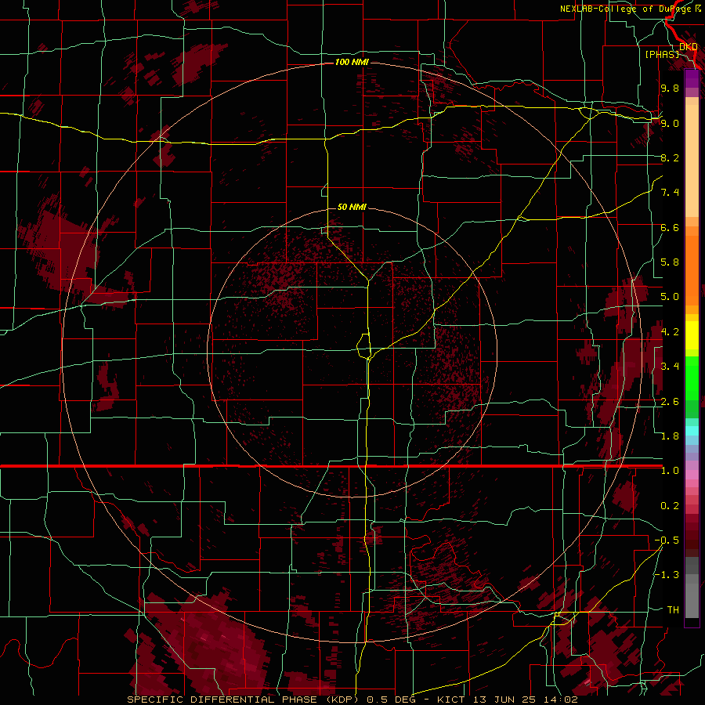
Task: Click the -1.3 scale label
Action: (667, 575)
